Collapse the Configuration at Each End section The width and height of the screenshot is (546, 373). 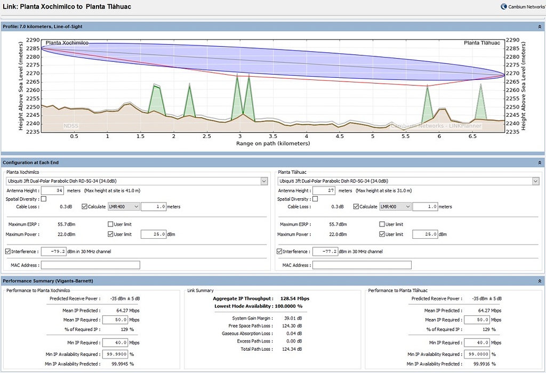tap(540, 163)
